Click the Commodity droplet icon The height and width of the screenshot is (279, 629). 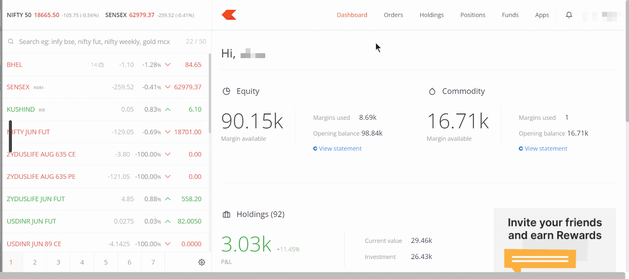pyautogui.click(x=432, y=91)
